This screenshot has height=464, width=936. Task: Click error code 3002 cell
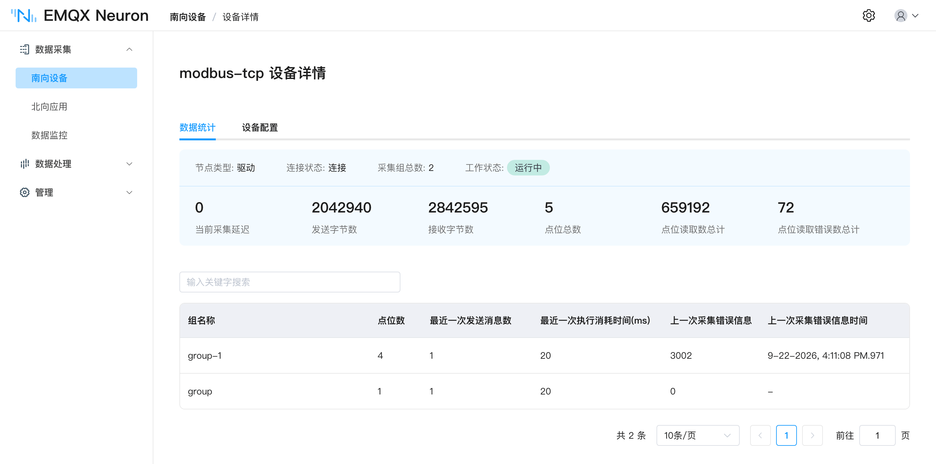[x=681, y=355]
